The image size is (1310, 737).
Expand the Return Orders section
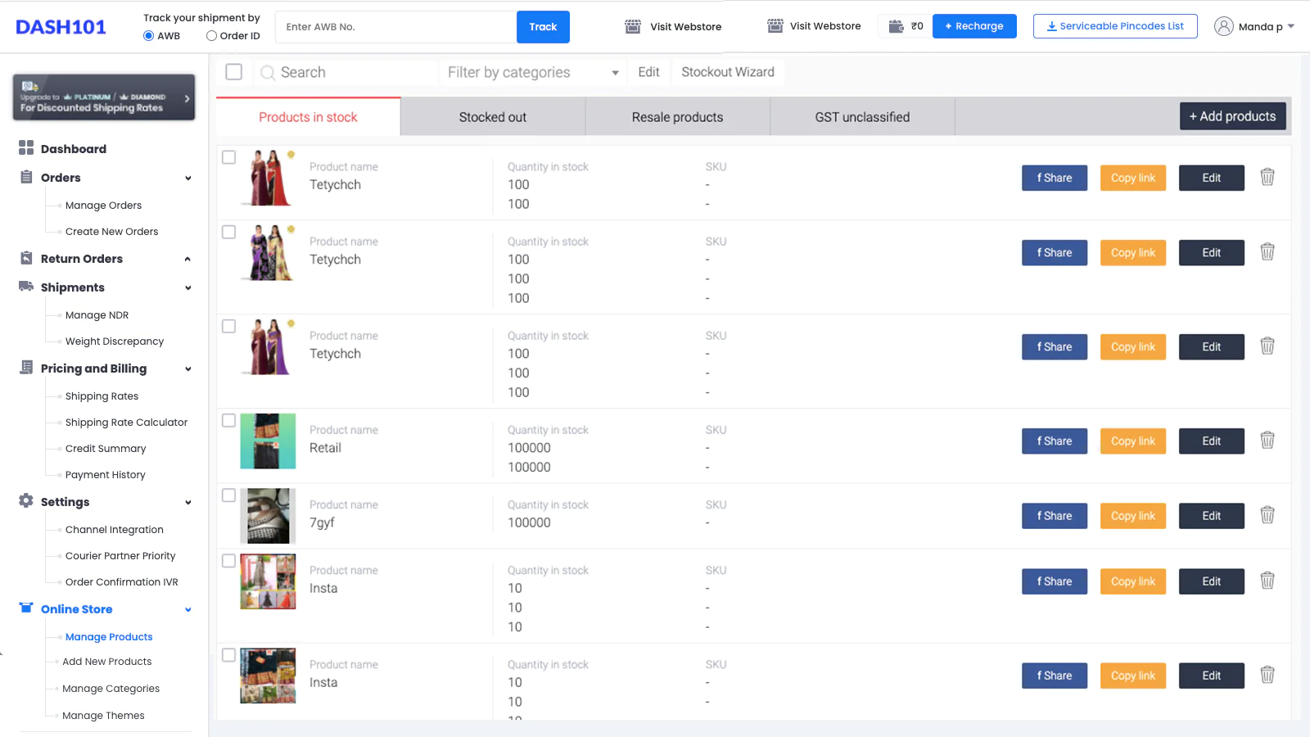point(187,259)
